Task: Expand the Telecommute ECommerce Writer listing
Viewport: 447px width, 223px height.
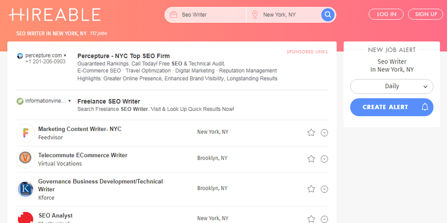Action: pyautogui.click(x=324, y=159)
